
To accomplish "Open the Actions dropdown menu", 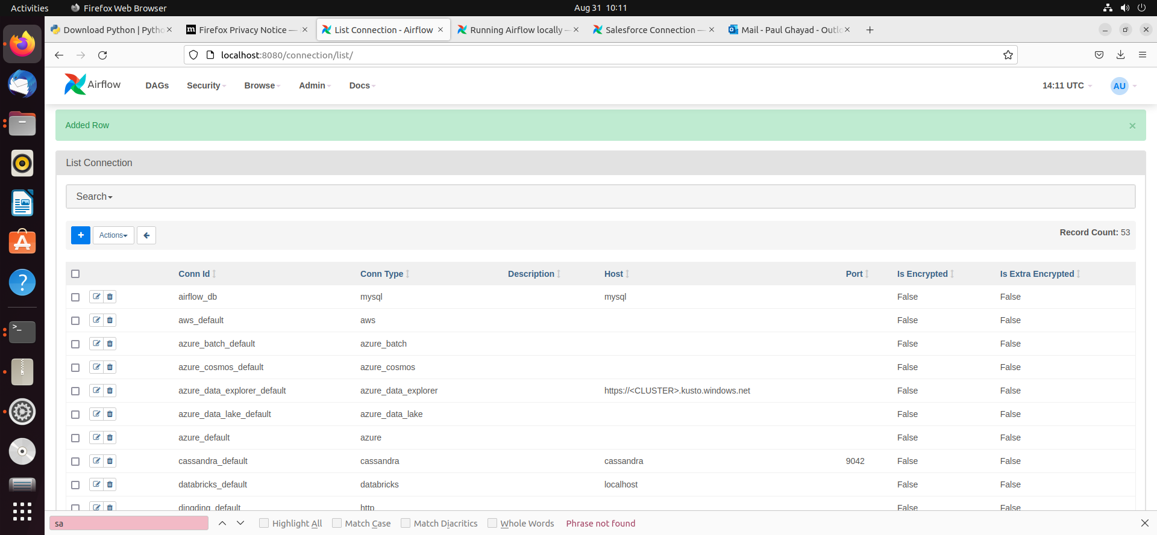I will pos(113,235).
